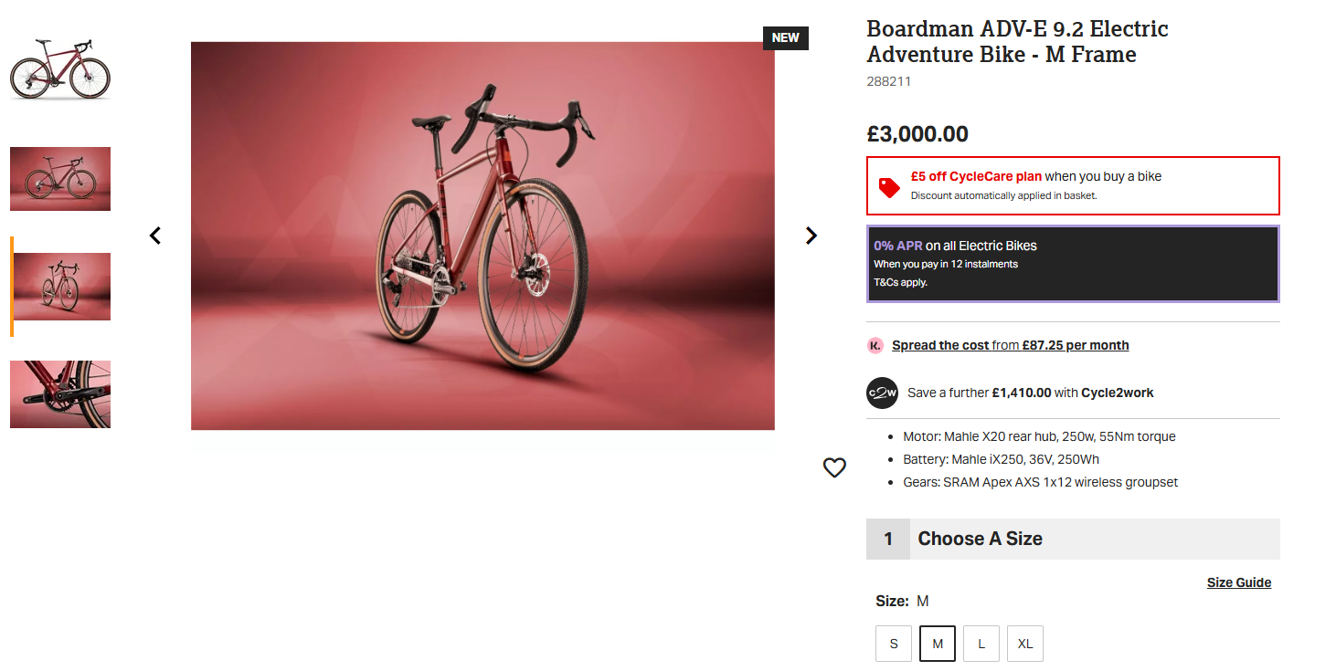The image size is (1336, 671).
Task: Select the drivetrain close-up thumbnail
Action: pos(59,393)
